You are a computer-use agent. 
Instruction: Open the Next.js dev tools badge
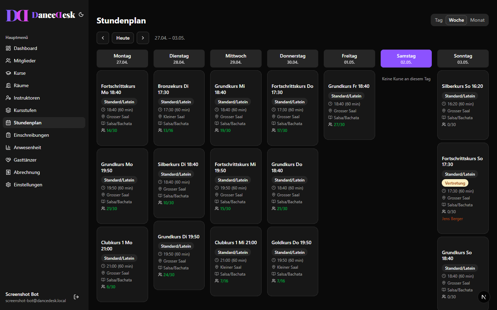(484, 297)
